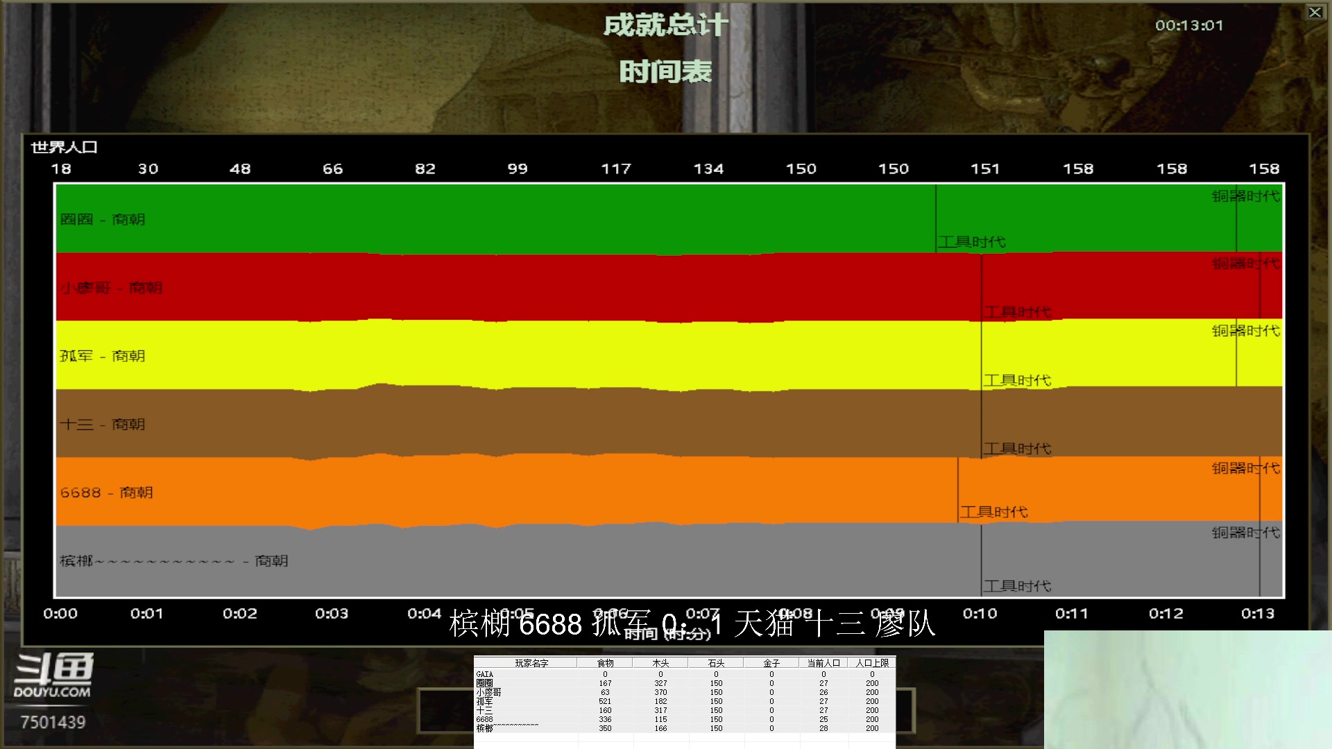Screen dimensions: 1332x749
Task: Click the 0:00 time axis label
Action: pos(60,614)
